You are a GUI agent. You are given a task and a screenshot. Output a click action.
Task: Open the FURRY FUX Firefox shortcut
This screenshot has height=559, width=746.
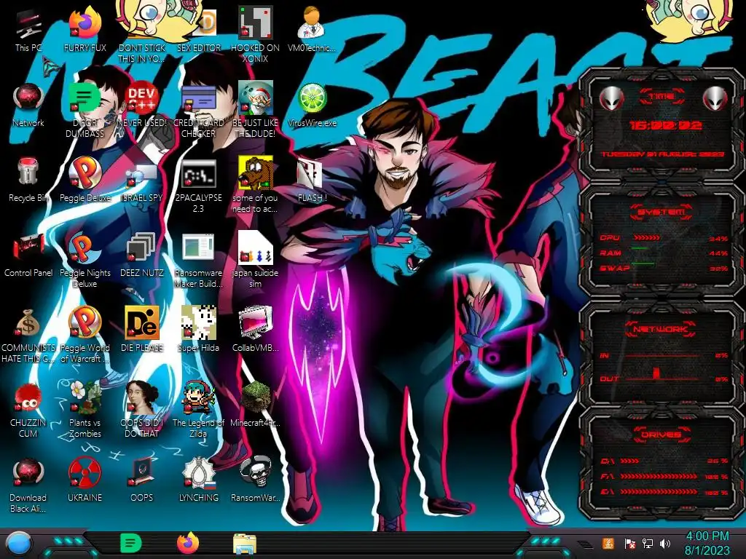[85, 29]
